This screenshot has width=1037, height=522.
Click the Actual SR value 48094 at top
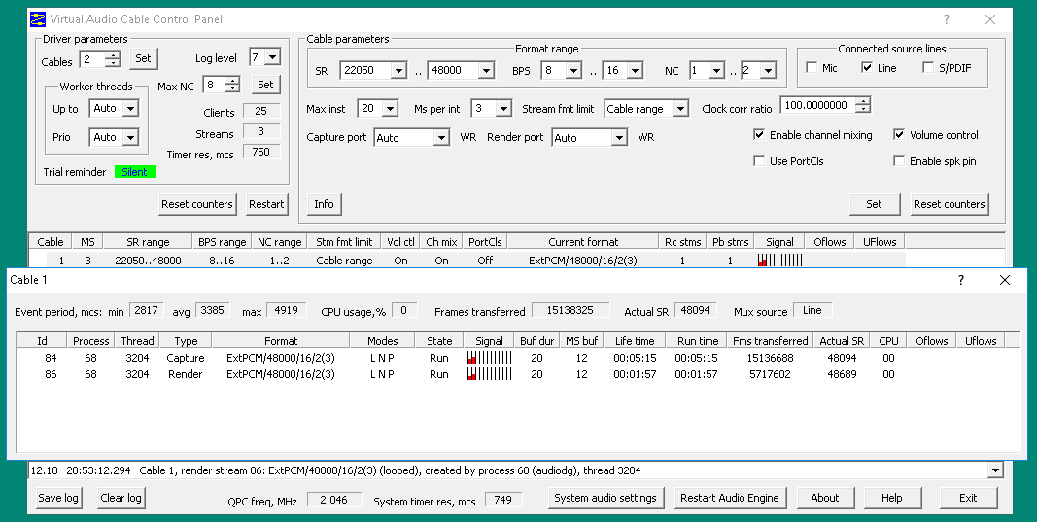[x=695, y=310]
